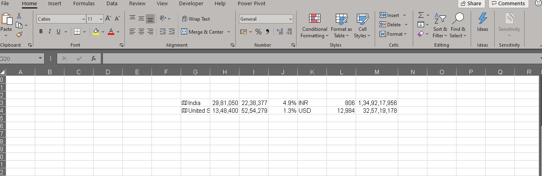Toggle Underline formatting
This screenshot has width=542, height=176.
[58, 32]
